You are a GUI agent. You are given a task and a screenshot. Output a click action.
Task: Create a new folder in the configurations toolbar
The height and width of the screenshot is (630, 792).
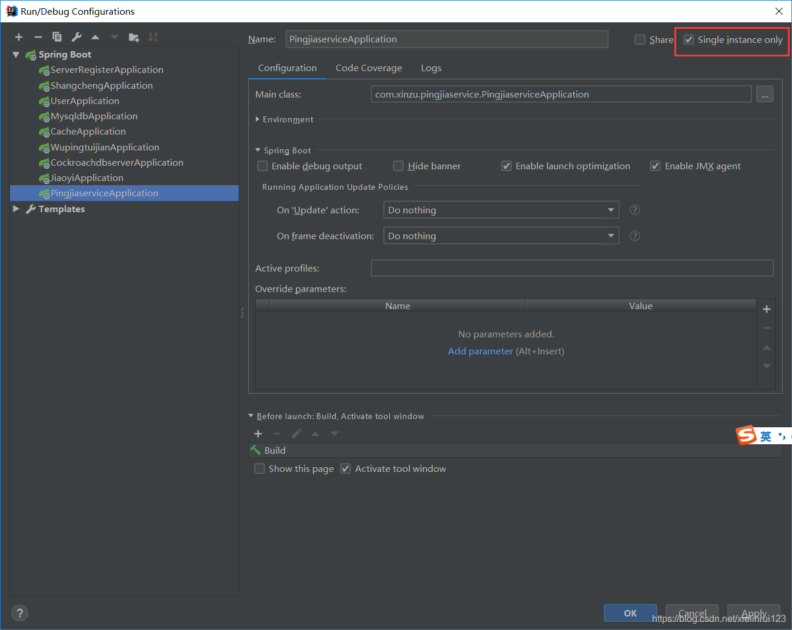pos(134,37)
